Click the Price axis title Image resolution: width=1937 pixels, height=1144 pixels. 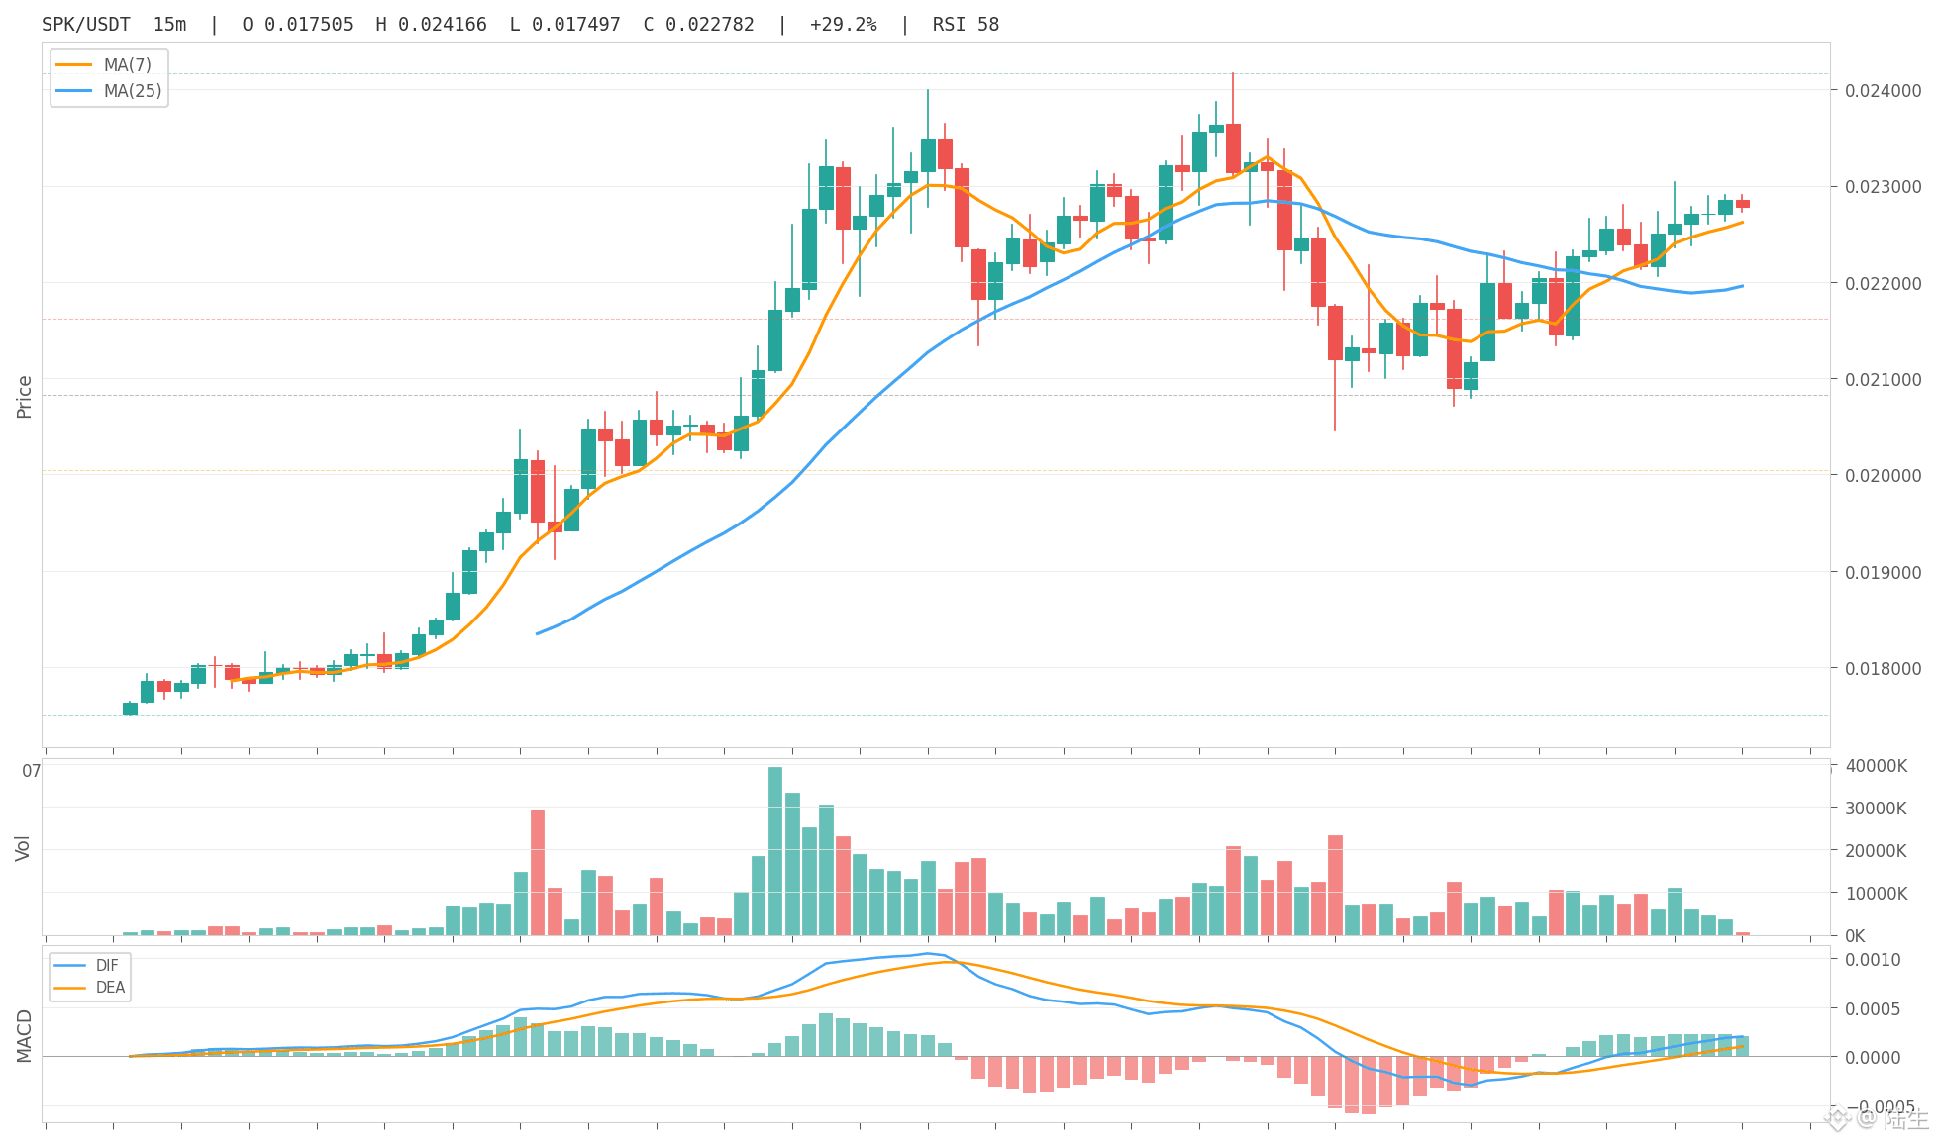(x=25, y=396)
